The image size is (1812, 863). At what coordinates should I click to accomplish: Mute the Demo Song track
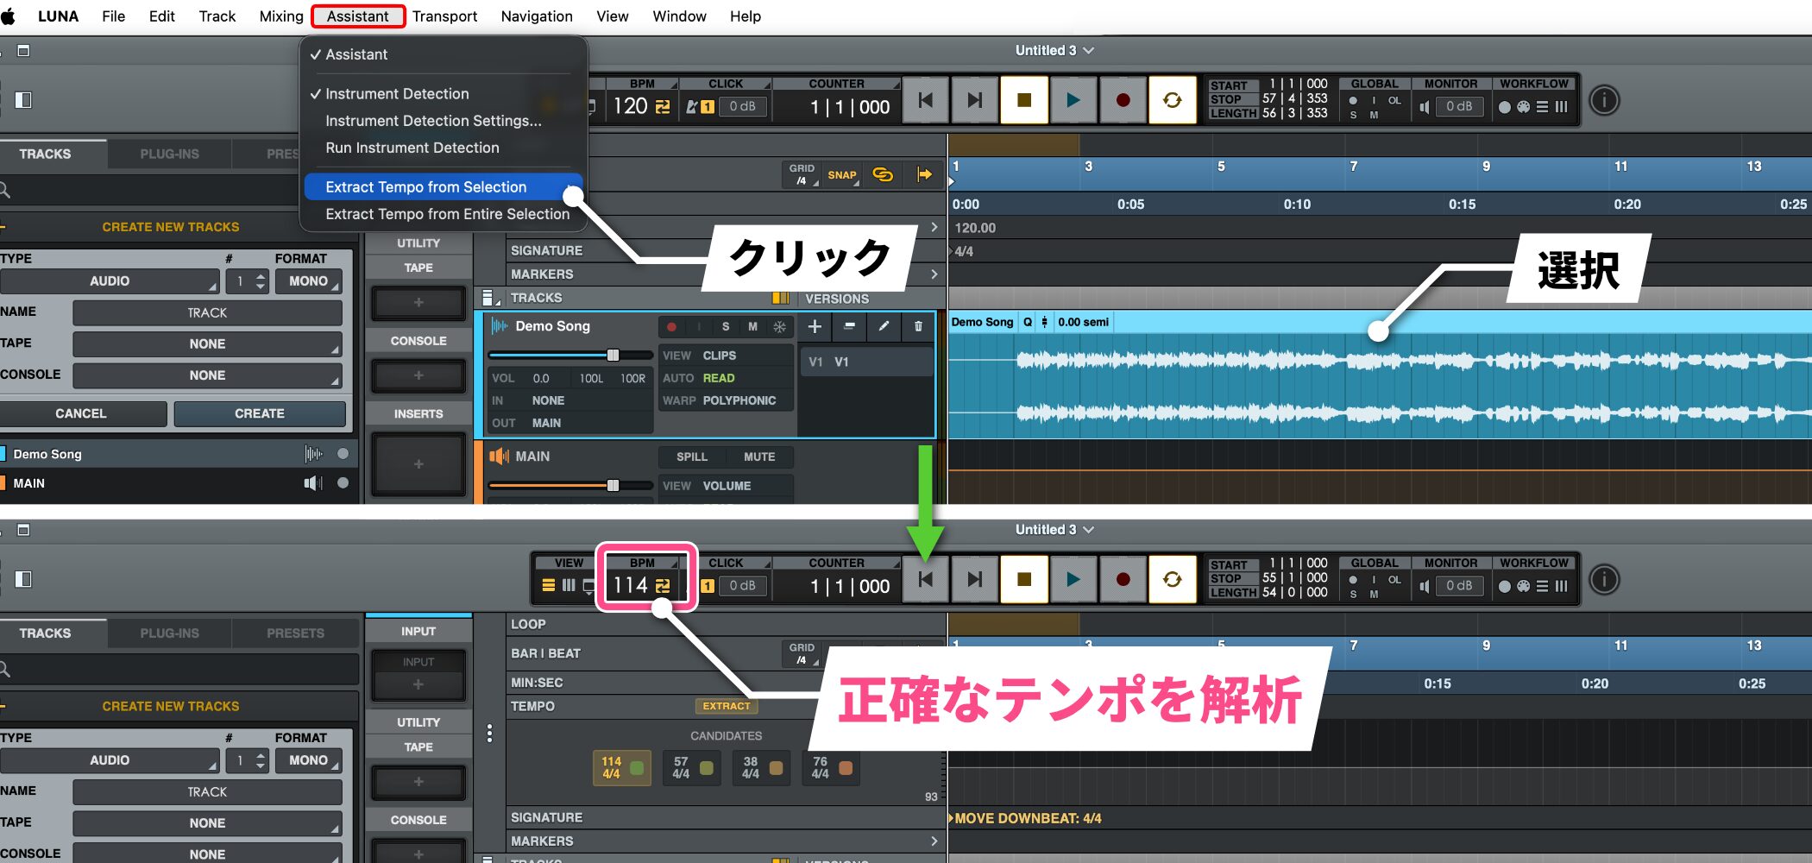point(752,327)
